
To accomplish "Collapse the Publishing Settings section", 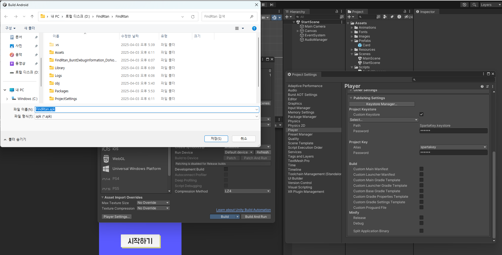I will point(351,98).
